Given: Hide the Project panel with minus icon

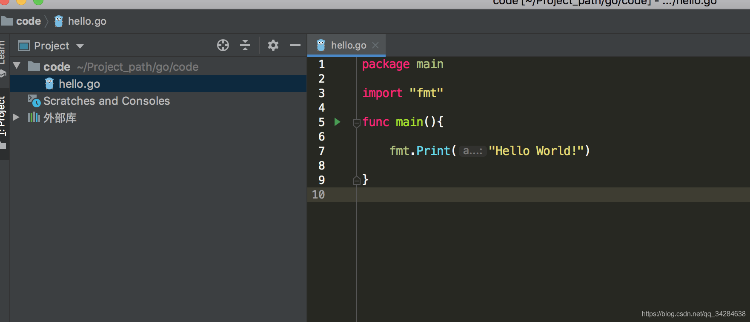Looking at the screenshot, I should click(295, 45).
